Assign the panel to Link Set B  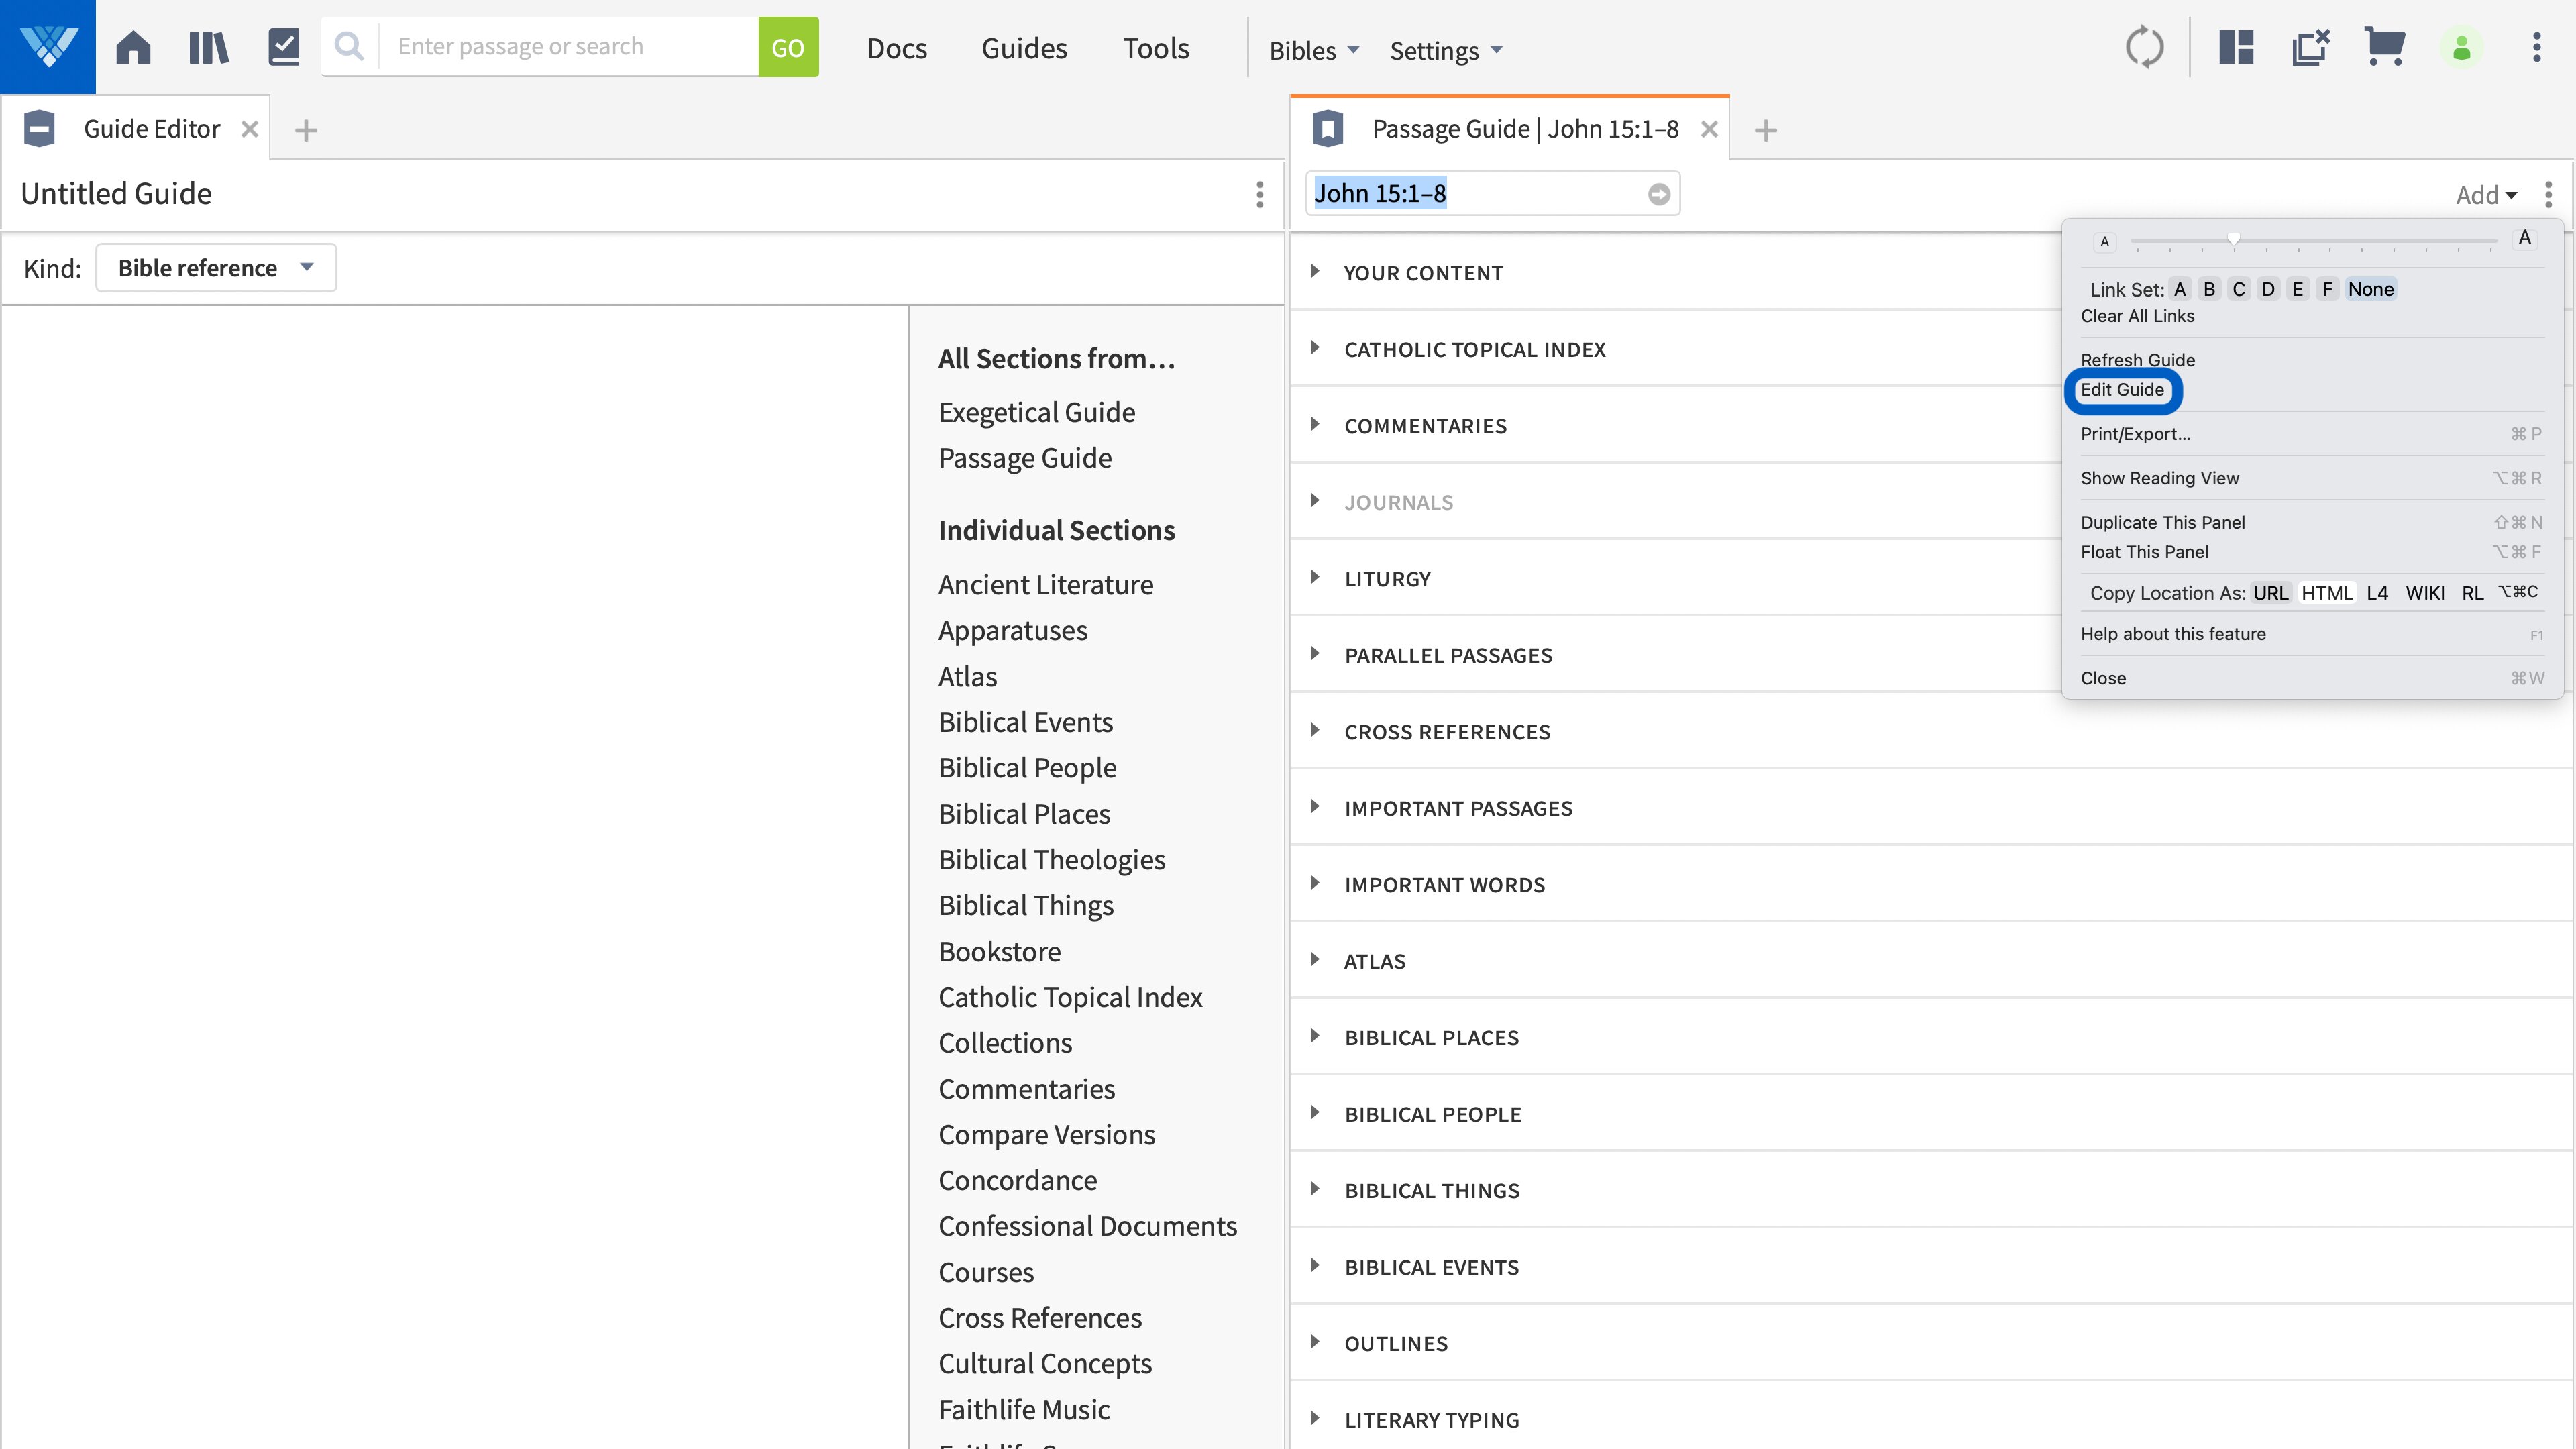click(x=2210, y=289)
